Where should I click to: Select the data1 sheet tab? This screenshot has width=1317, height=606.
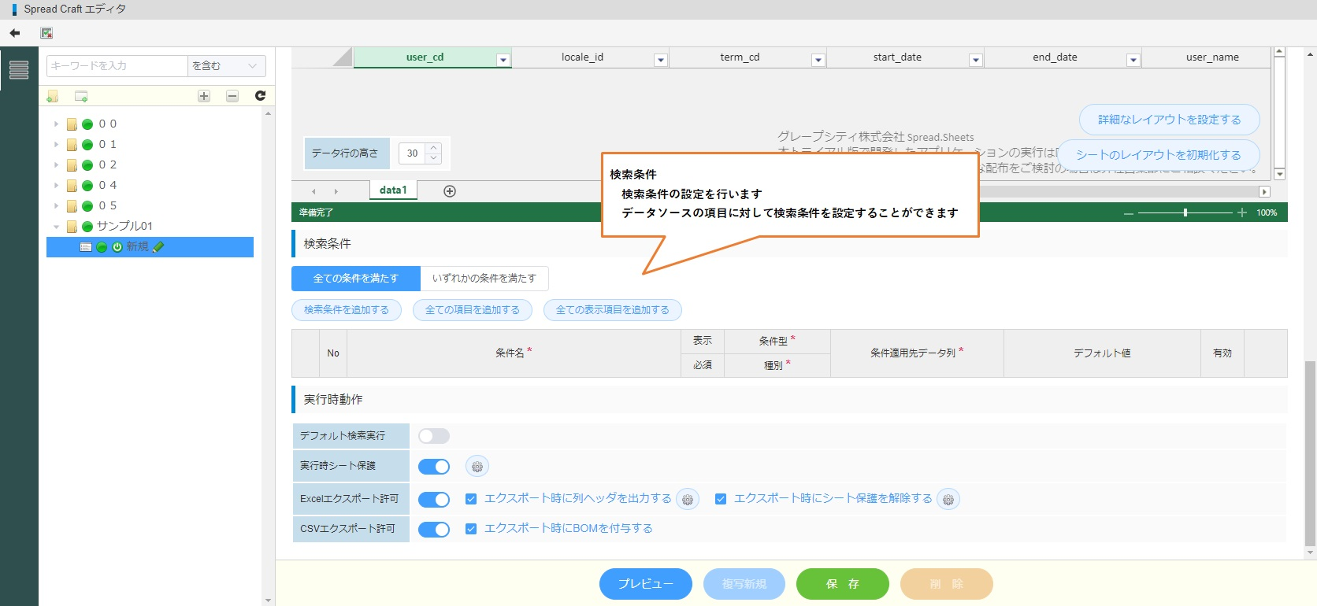(x=393, y=190)
